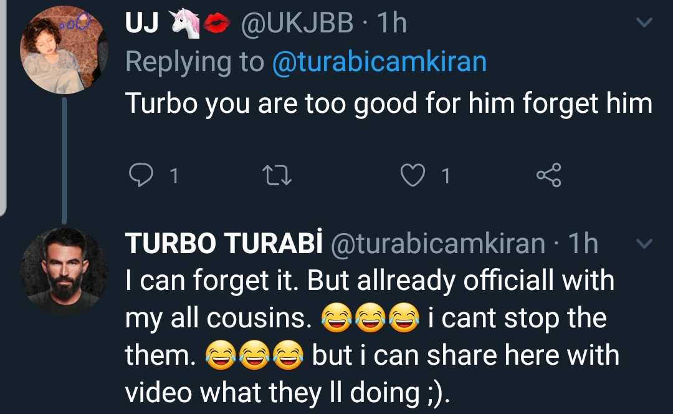Like UJ's tweet with heart icon
673x414 pixels.
click(413, 176)
